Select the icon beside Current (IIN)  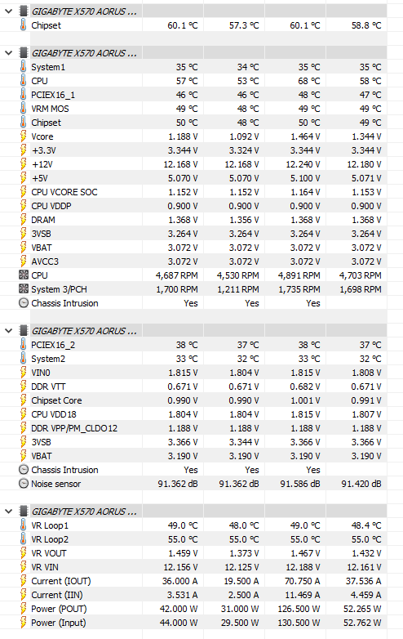(24, 595)
